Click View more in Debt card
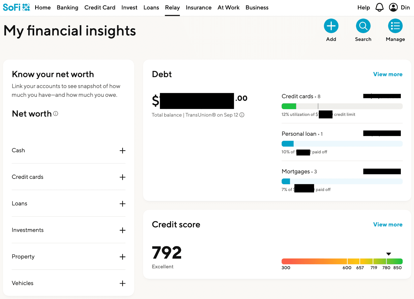Image resolution: width=414 pixels, height=299 pixels. click(x=388, y=74)
